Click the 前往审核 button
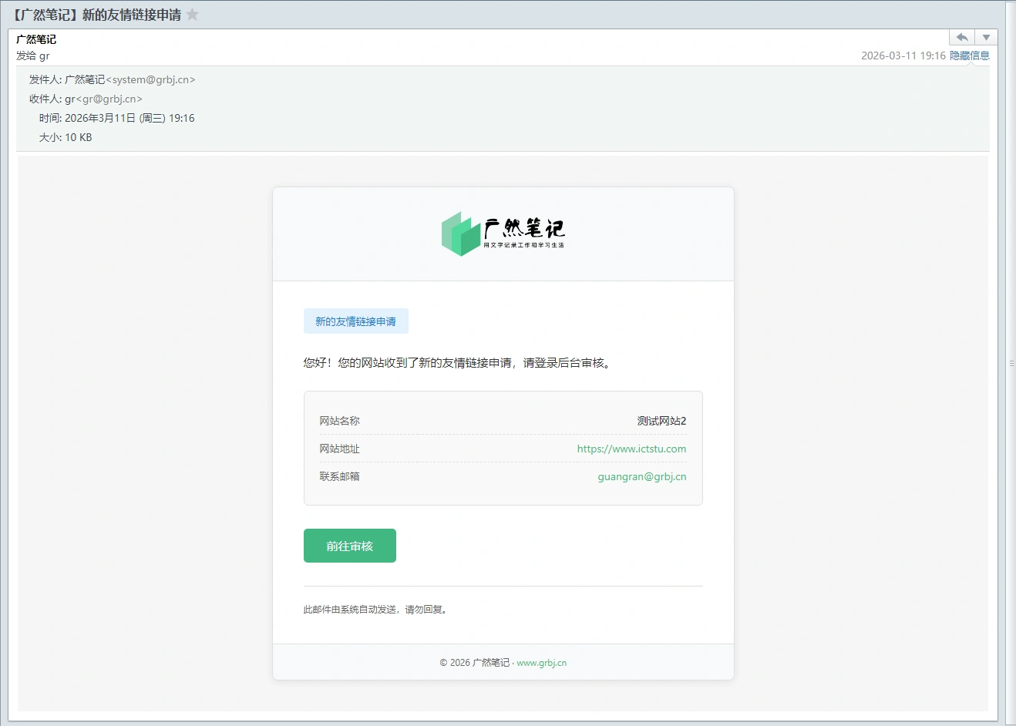The height and width of the screenshot is (726, 1016). tap(349, 546)
